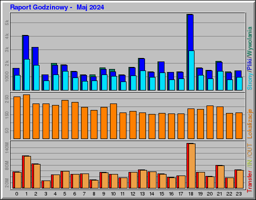Click the 'Pliki' legend label
Image resolution: width=256 pixels, height=200 pixels.
point(249,64)
